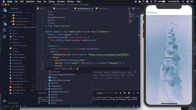Screen dimensions: 196x110
Task: Switch to App.js editor tab
Action: 43,9
